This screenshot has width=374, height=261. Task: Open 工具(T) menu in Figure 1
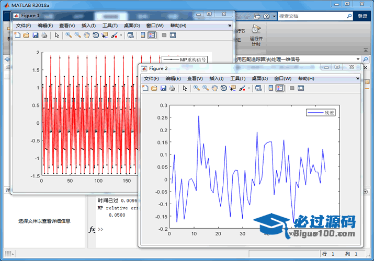pyautogui.click(x=110, y=26)
